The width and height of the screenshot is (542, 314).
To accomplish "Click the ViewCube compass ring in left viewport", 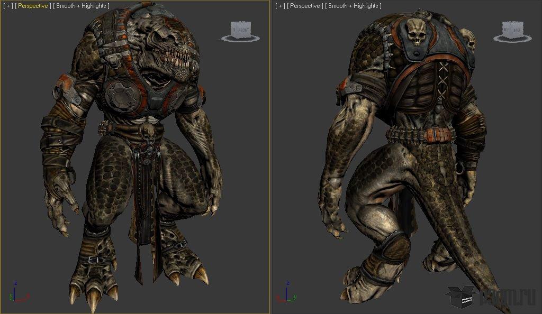I will click(x=240, y=39).
